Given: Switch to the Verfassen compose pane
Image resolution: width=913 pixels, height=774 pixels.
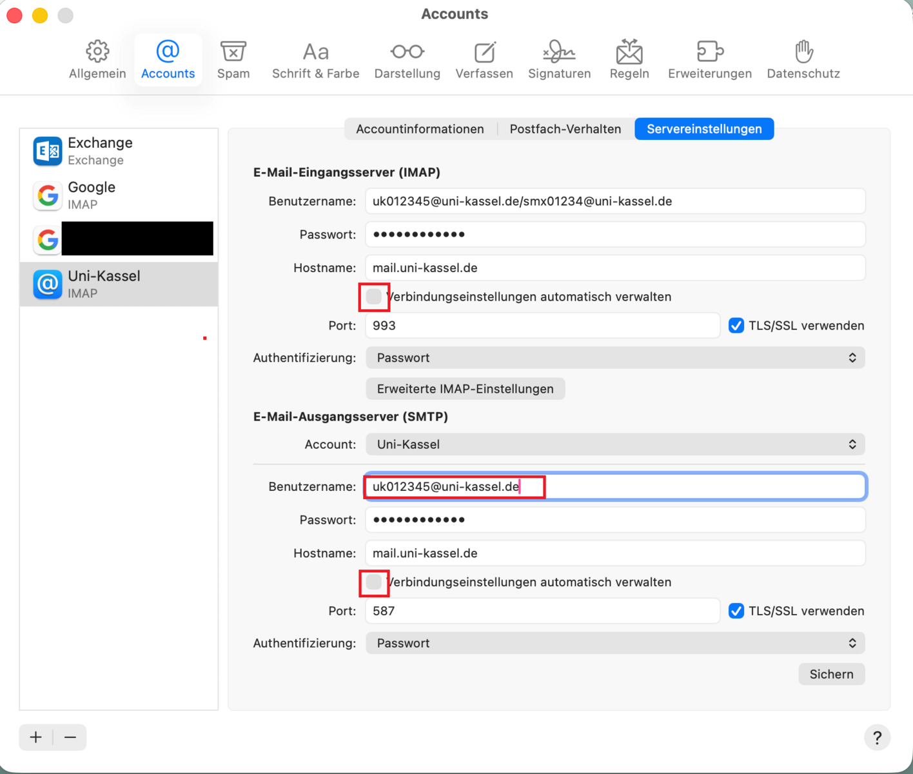Looking at the screenshot, I should (x=484, y=59).
